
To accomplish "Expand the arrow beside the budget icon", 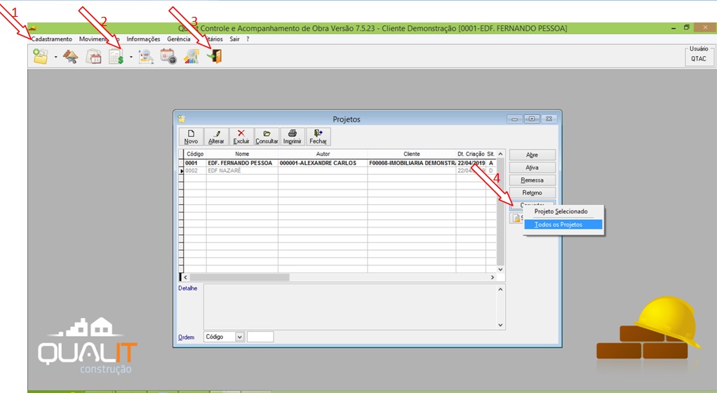I will 131,57.
